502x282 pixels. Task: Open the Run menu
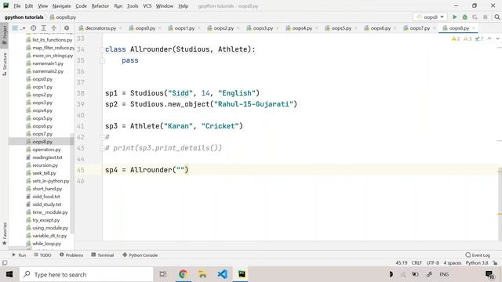coord(118,6)
